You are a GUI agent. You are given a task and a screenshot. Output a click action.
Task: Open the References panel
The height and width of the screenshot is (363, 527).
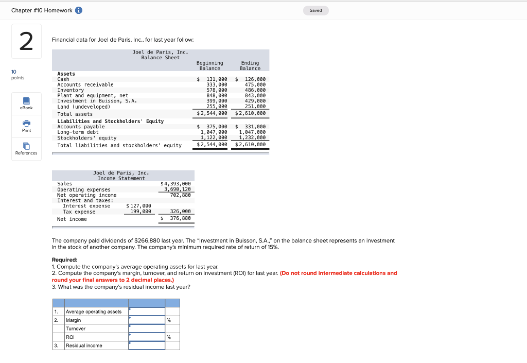point(26,149)
